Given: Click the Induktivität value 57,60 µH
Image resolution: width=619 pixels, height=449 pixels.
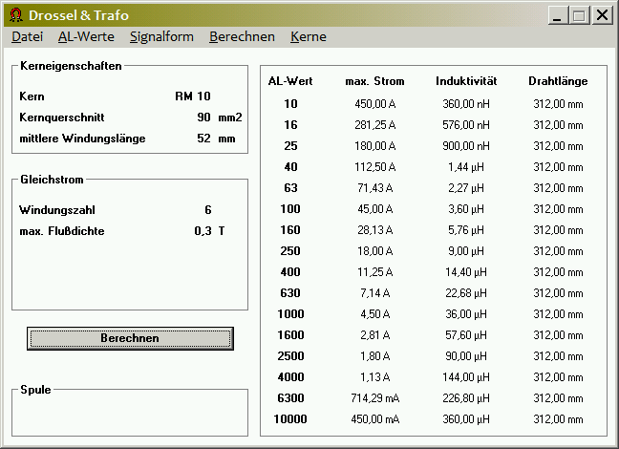Looking at the screenshot, I should pyautogui.click(x=466, y=335).
